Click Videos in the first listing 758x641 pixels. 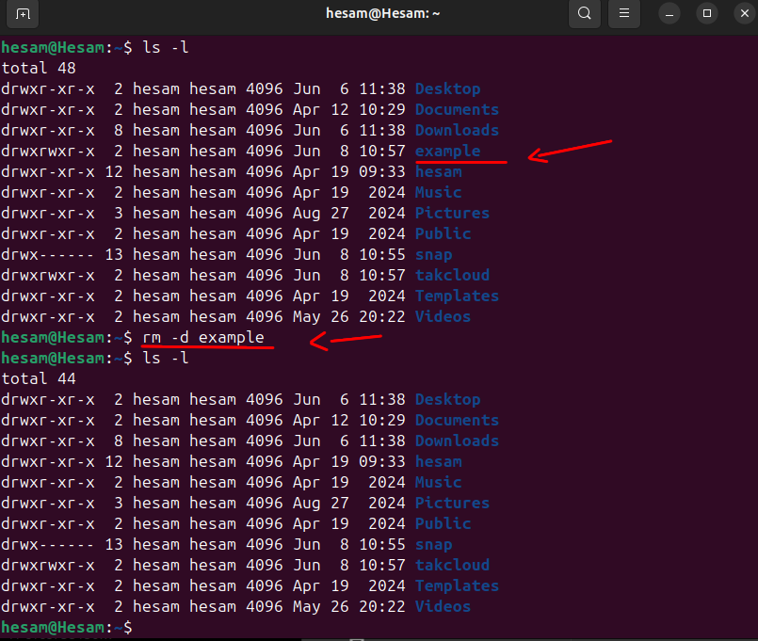(443, 317)
